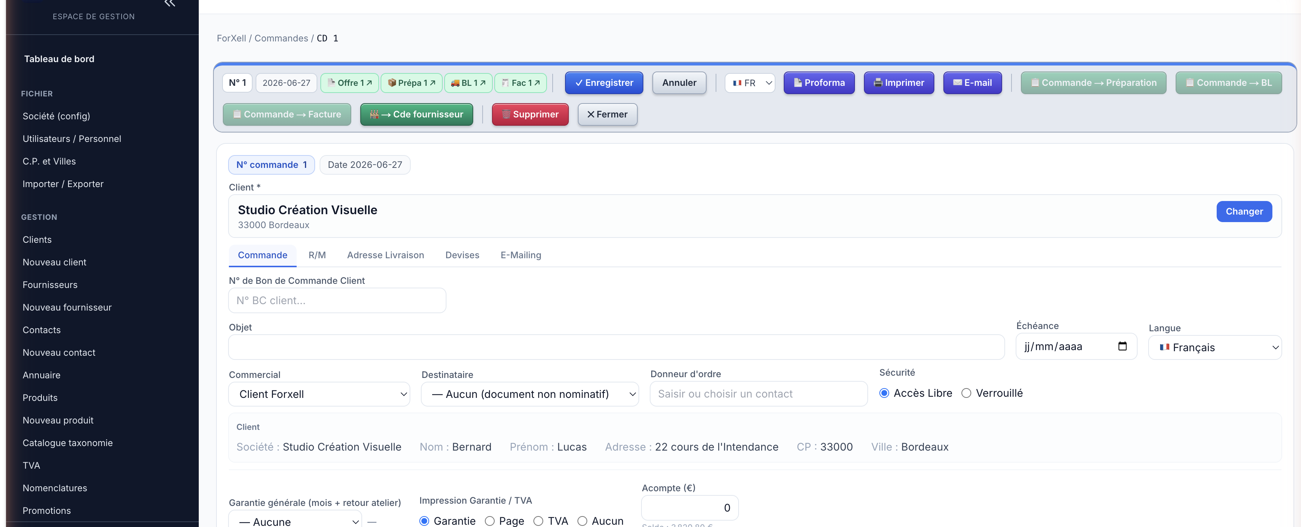Select the Verrouillé radio button

(x=966, y=393)
